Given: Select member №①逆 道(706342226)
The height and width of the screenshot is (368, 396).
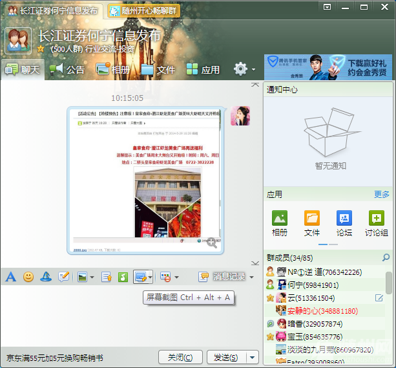Looking at the screenshot, I should coord(326,272).
